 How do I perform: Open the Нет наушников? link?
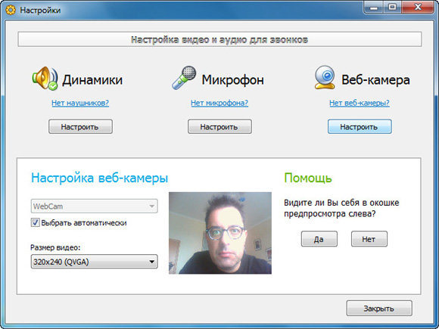coord(80,103)
